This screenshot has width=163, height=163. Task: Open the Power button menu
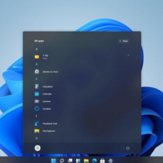(128, 148)
